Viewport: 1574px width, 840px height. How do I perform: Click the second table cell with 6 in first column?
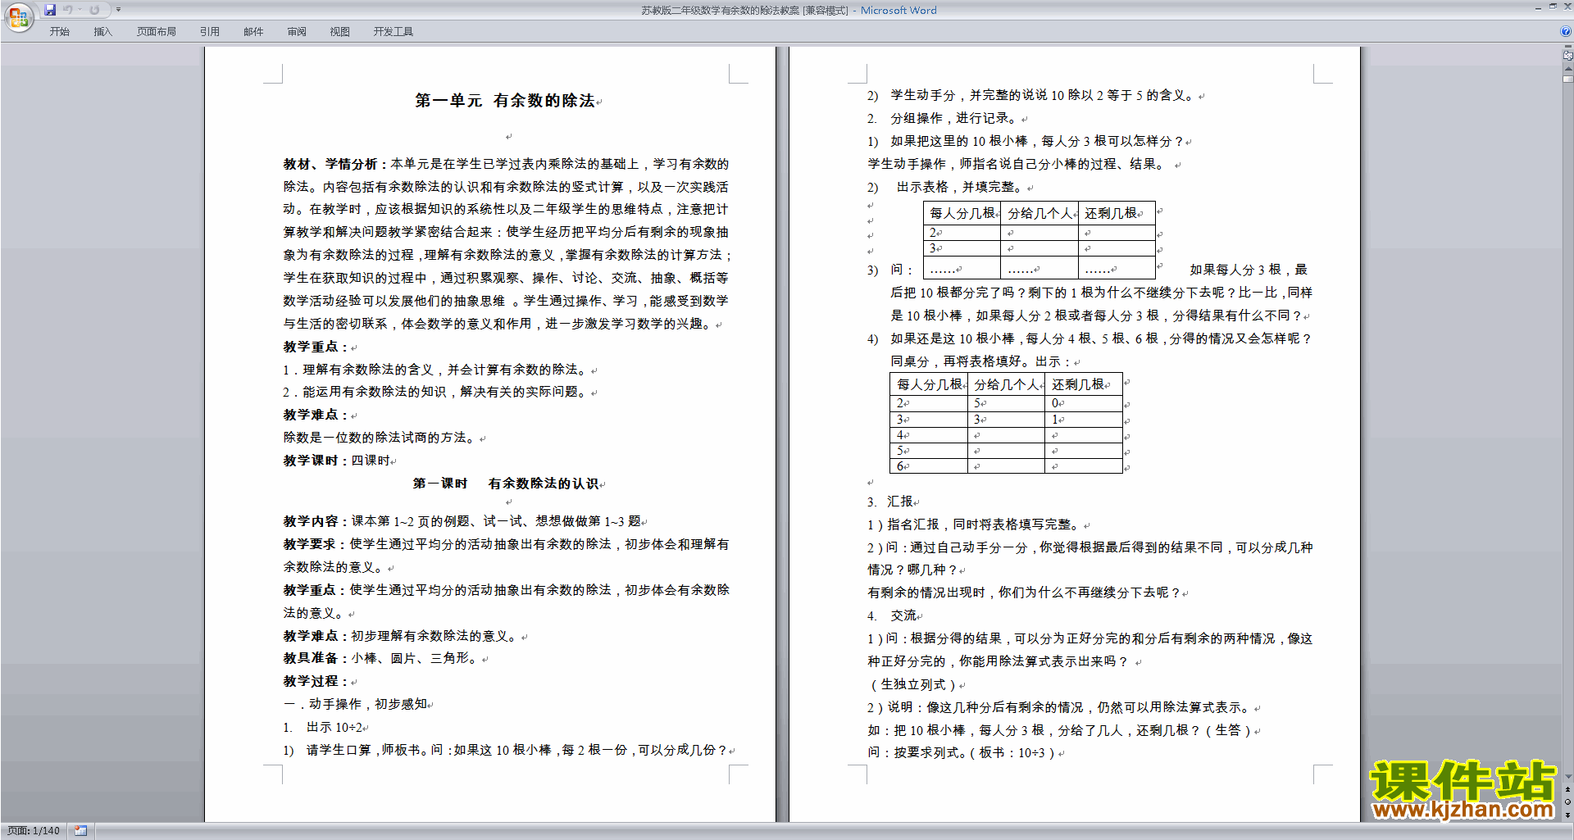click(x=929, y=466)
